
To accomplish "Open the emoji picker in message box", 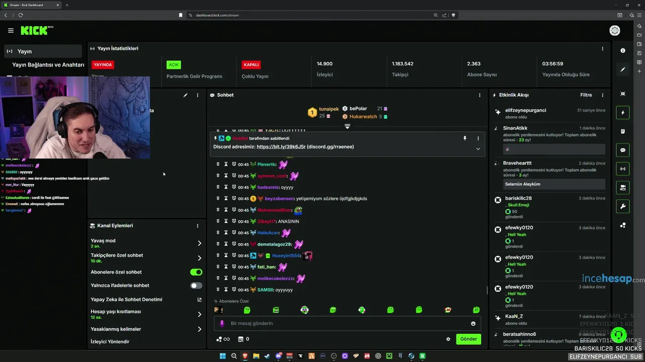I will point(473,324).
